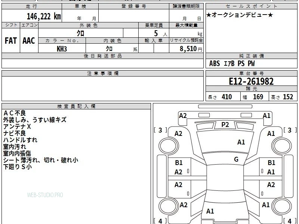Click the ハンドルすれ note line

click(x=21, y=140)
